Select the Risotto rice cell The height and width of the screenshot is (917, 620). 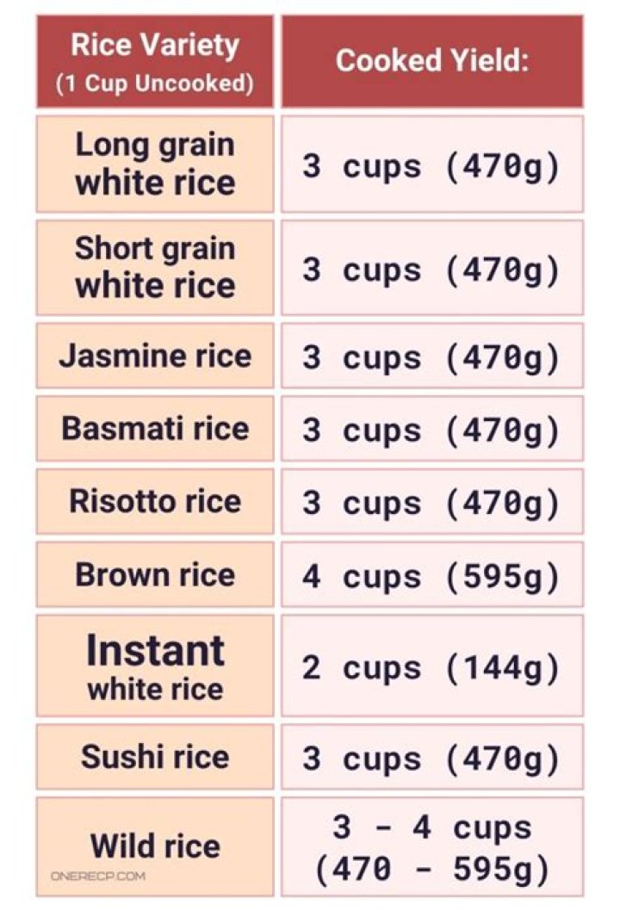click(x=155, y=501)
